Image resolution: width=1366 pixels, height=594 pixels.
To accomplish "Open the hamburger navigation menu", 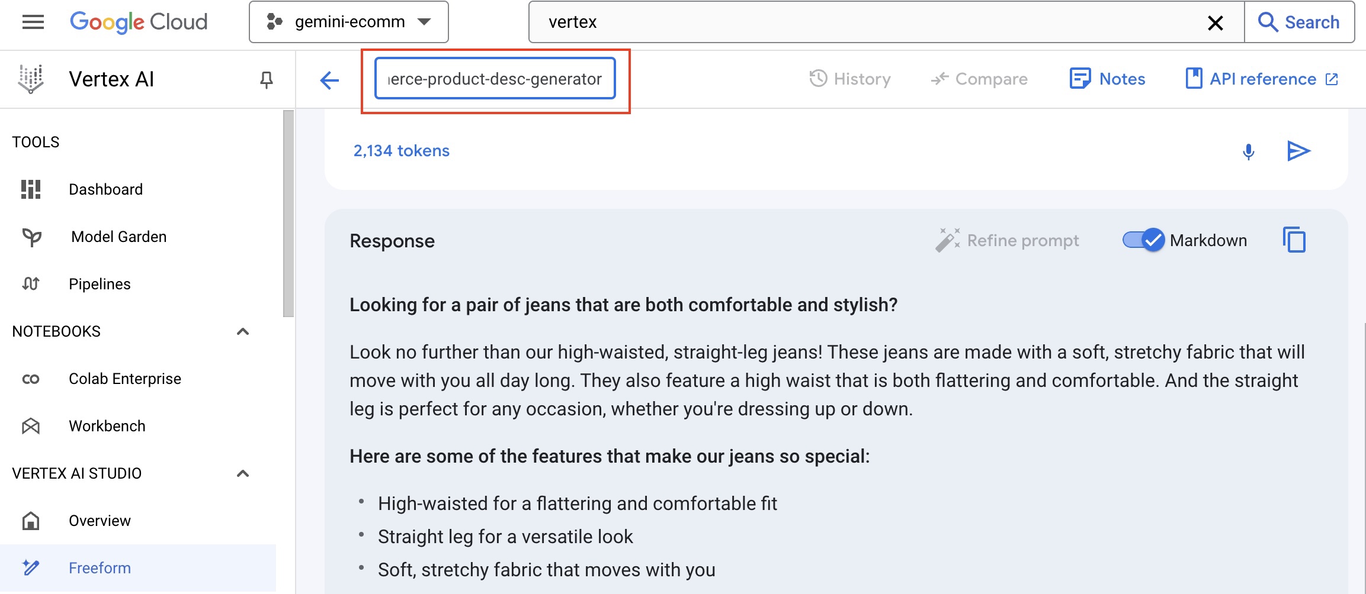I will 33,22.
